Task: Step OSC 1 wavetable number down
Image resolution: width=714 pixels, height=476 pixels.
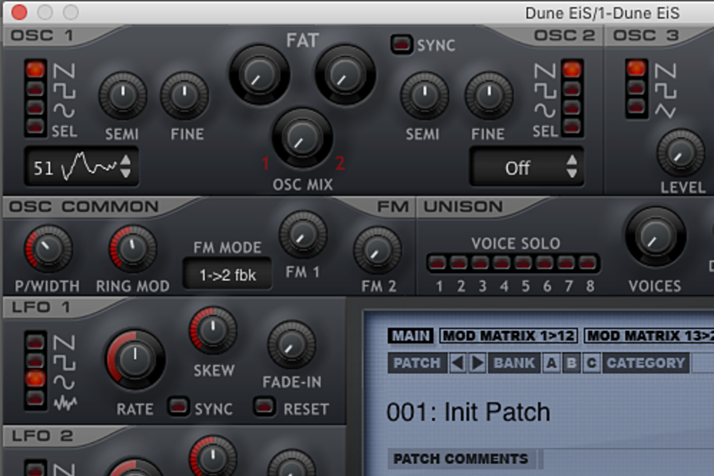Action: 126,173
